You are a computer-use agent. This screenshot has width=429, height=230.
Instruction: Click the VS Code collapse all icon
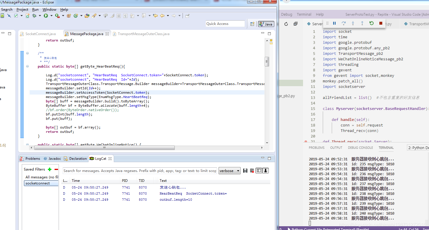click(295, 24)
